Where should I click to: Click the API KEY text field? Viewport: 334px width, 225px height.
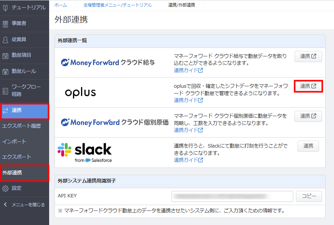232,196
